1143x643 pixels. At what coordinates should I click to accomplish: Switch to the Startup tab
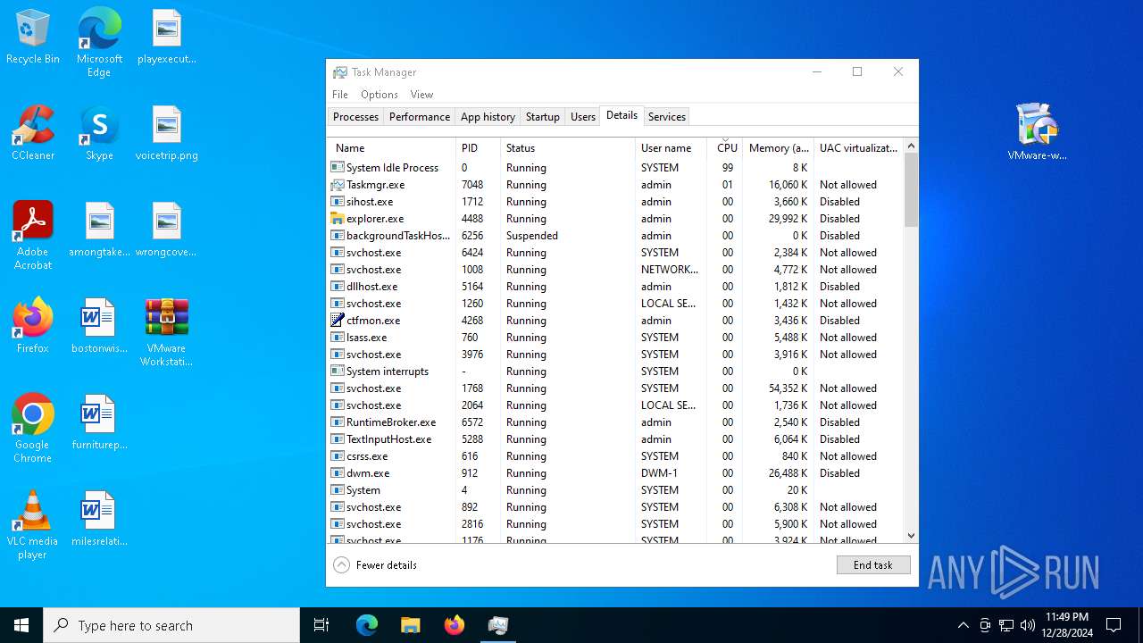[542, 117]
